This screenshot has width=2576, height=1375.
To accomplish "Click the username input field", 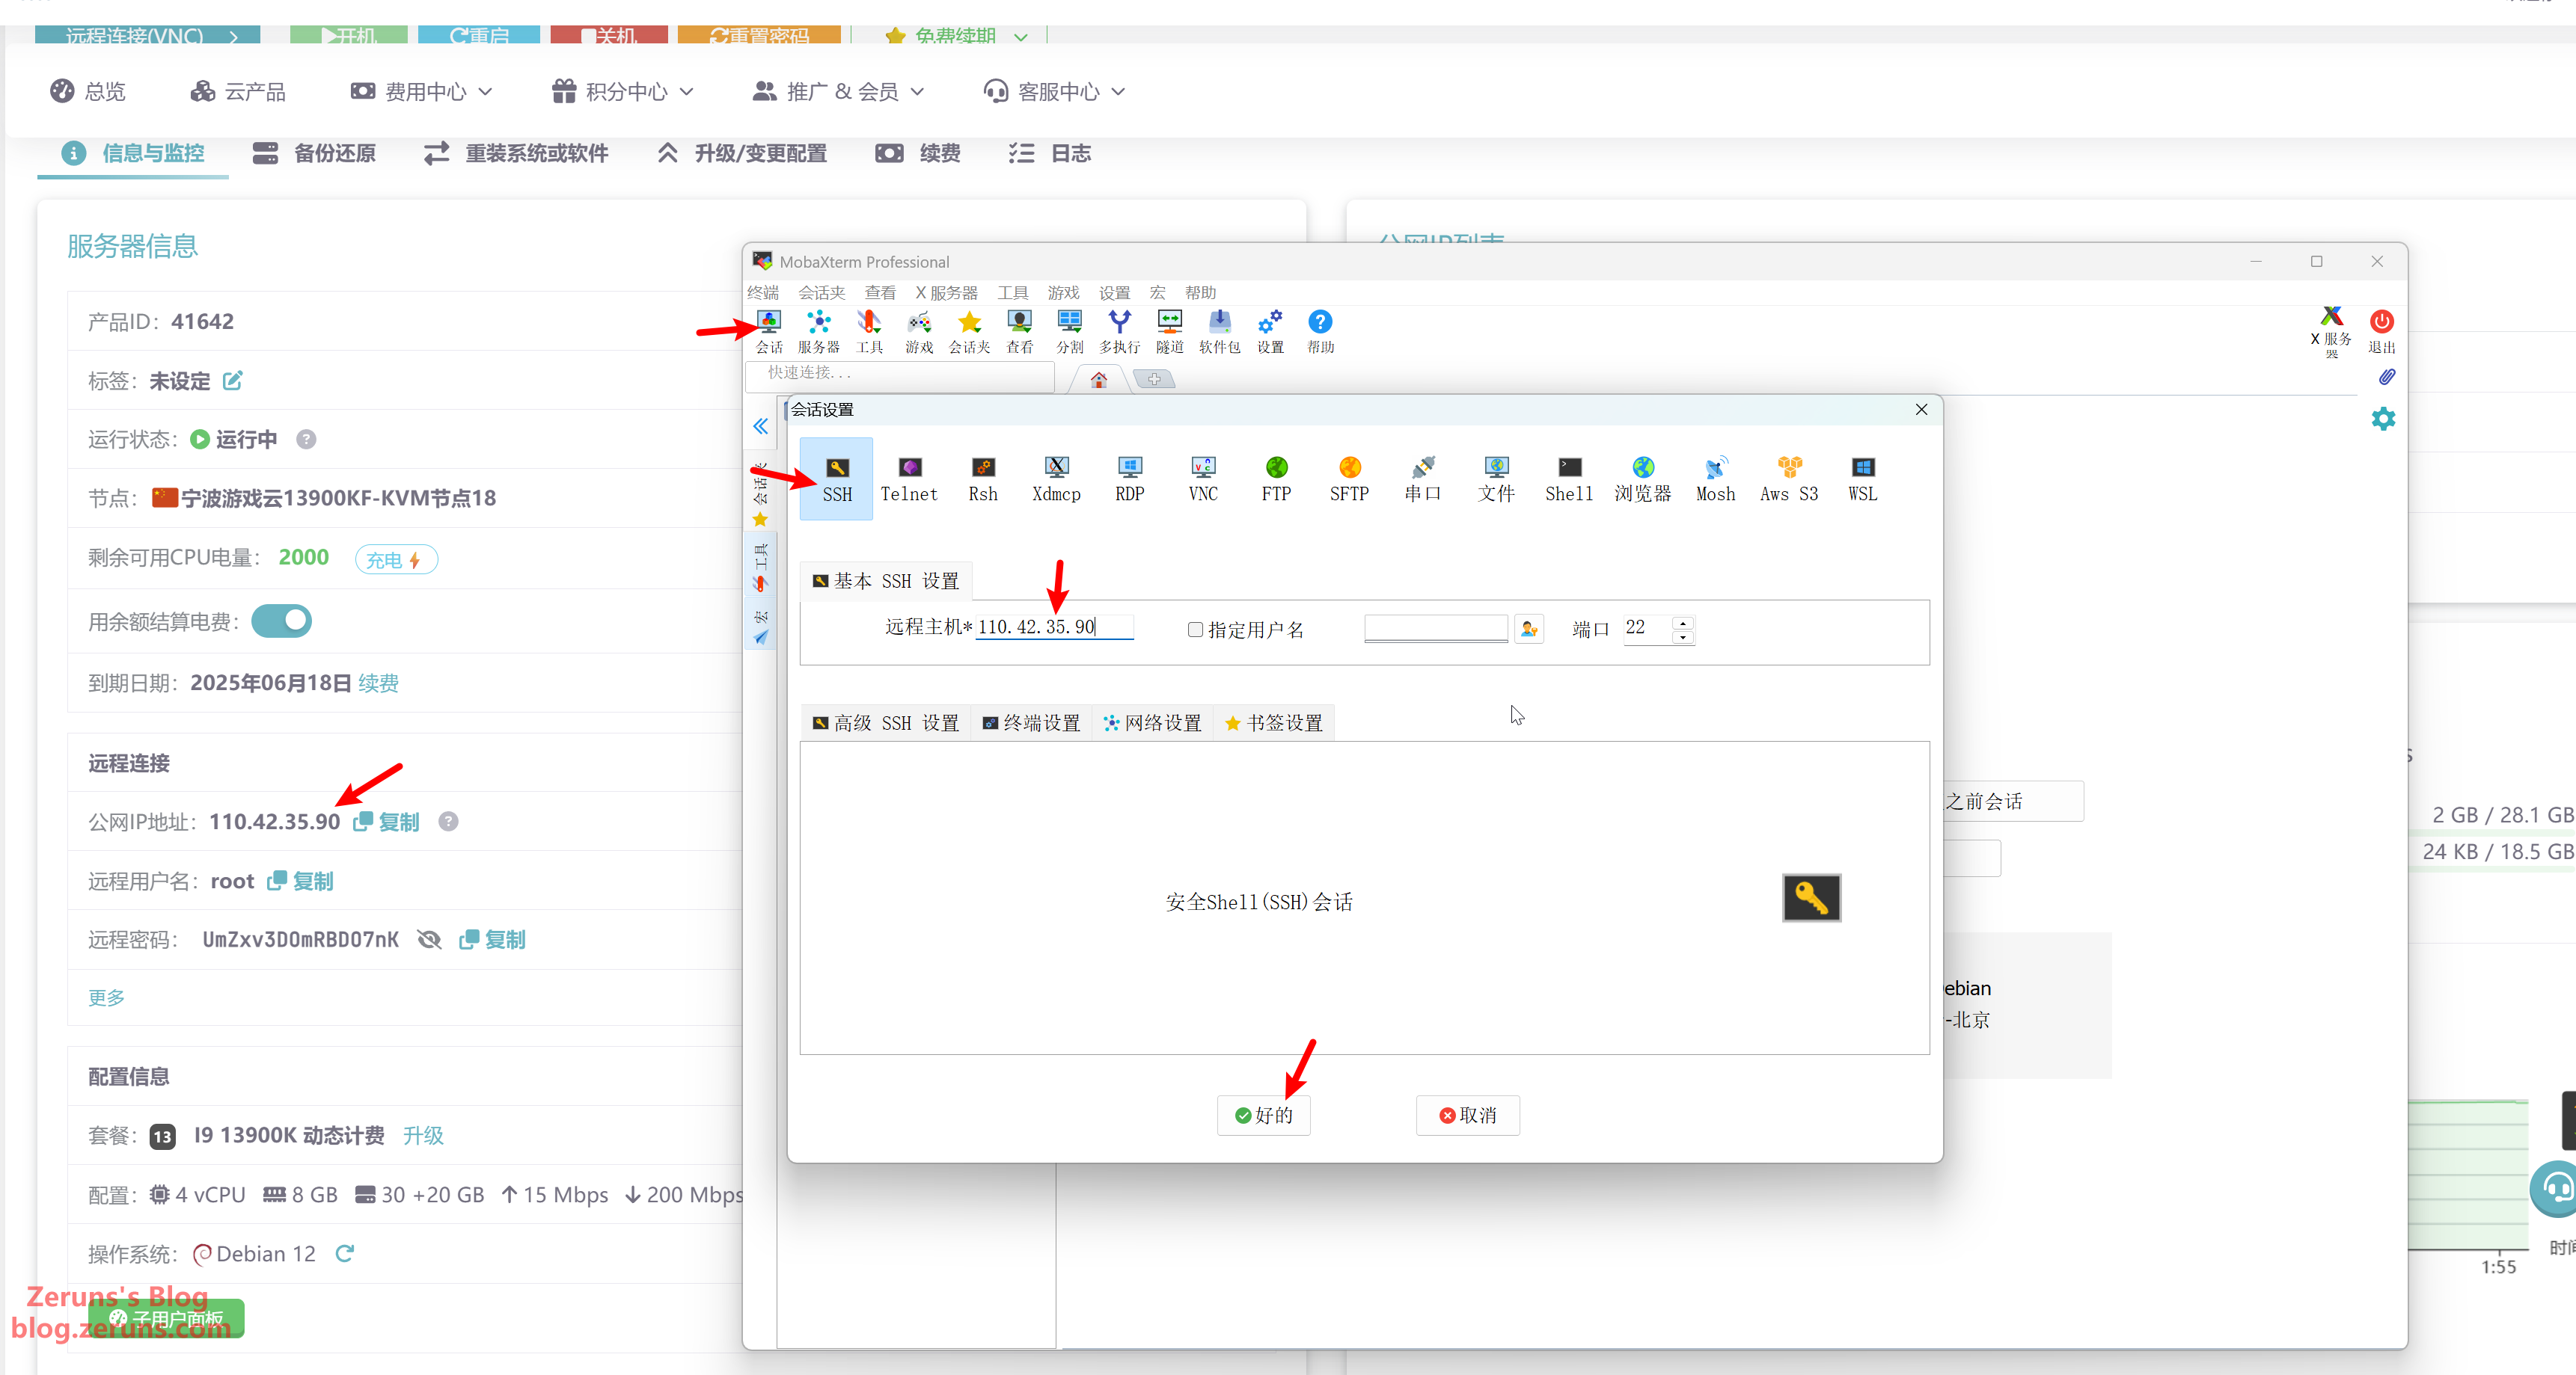I will 1435,629.
